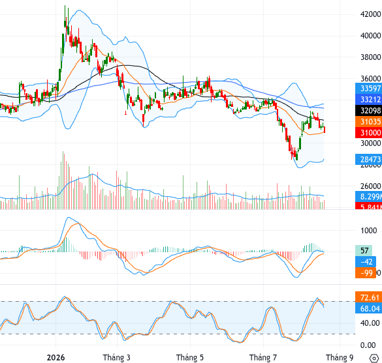The height and width of the screenshot is (363, 382).
Task: Click the green 57 MACD histogram label
Action: [x=364, y=251]
